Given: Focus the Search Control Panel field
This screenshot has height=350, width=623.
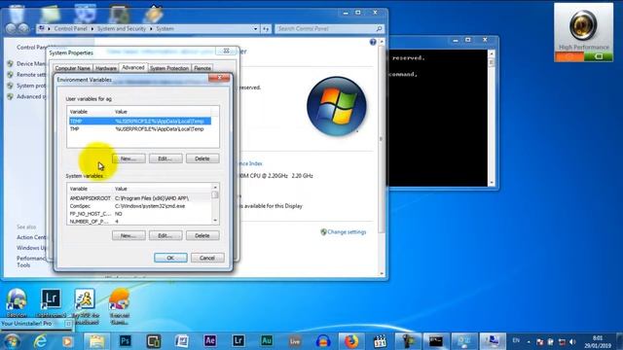Looking at the screenshot, I should click(329, 28).
